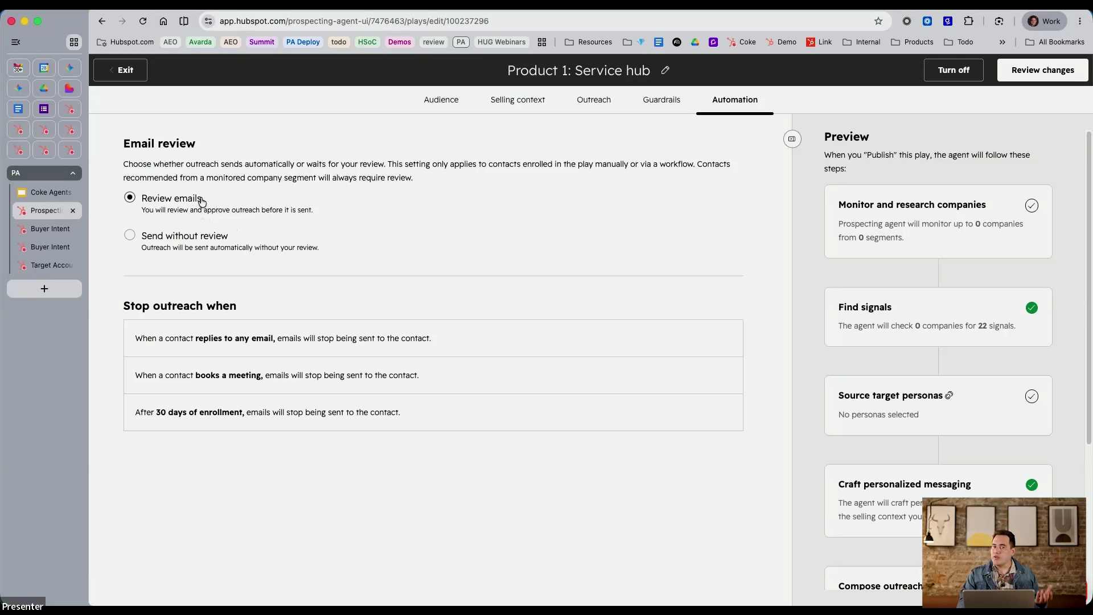Open the Avarda bookmark
Image resolution: width=1093 pixels, height=615 pixels.
pos(200,42)
